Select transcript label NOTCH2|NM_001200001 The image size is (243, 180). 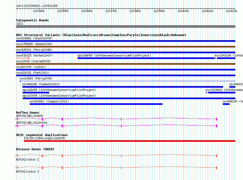32,123
